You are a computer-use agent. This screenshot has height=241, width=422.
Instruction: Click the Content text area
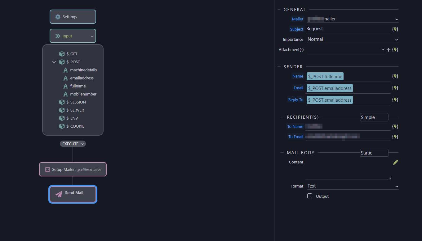click(x=348, y=169)
